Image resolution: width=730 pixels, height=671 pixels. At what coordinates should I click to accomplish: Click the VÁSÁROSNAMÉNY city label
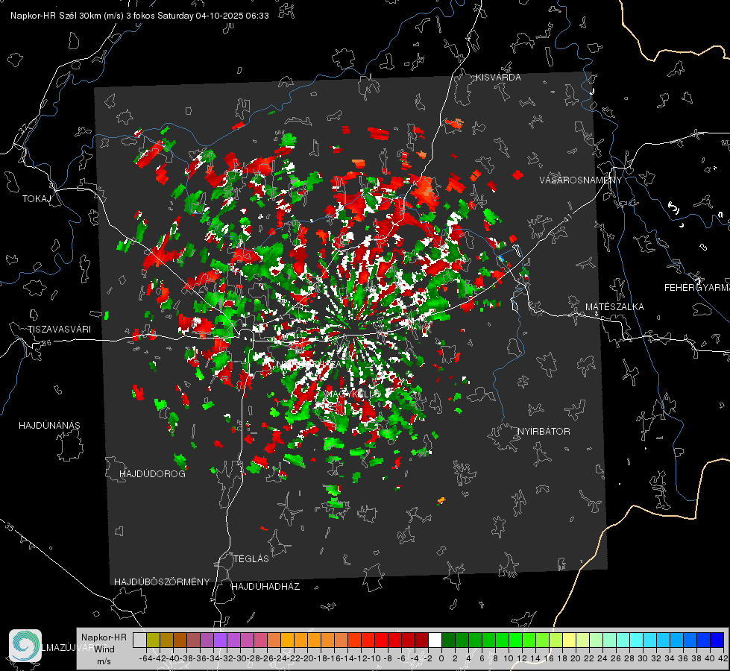[581, 180]
